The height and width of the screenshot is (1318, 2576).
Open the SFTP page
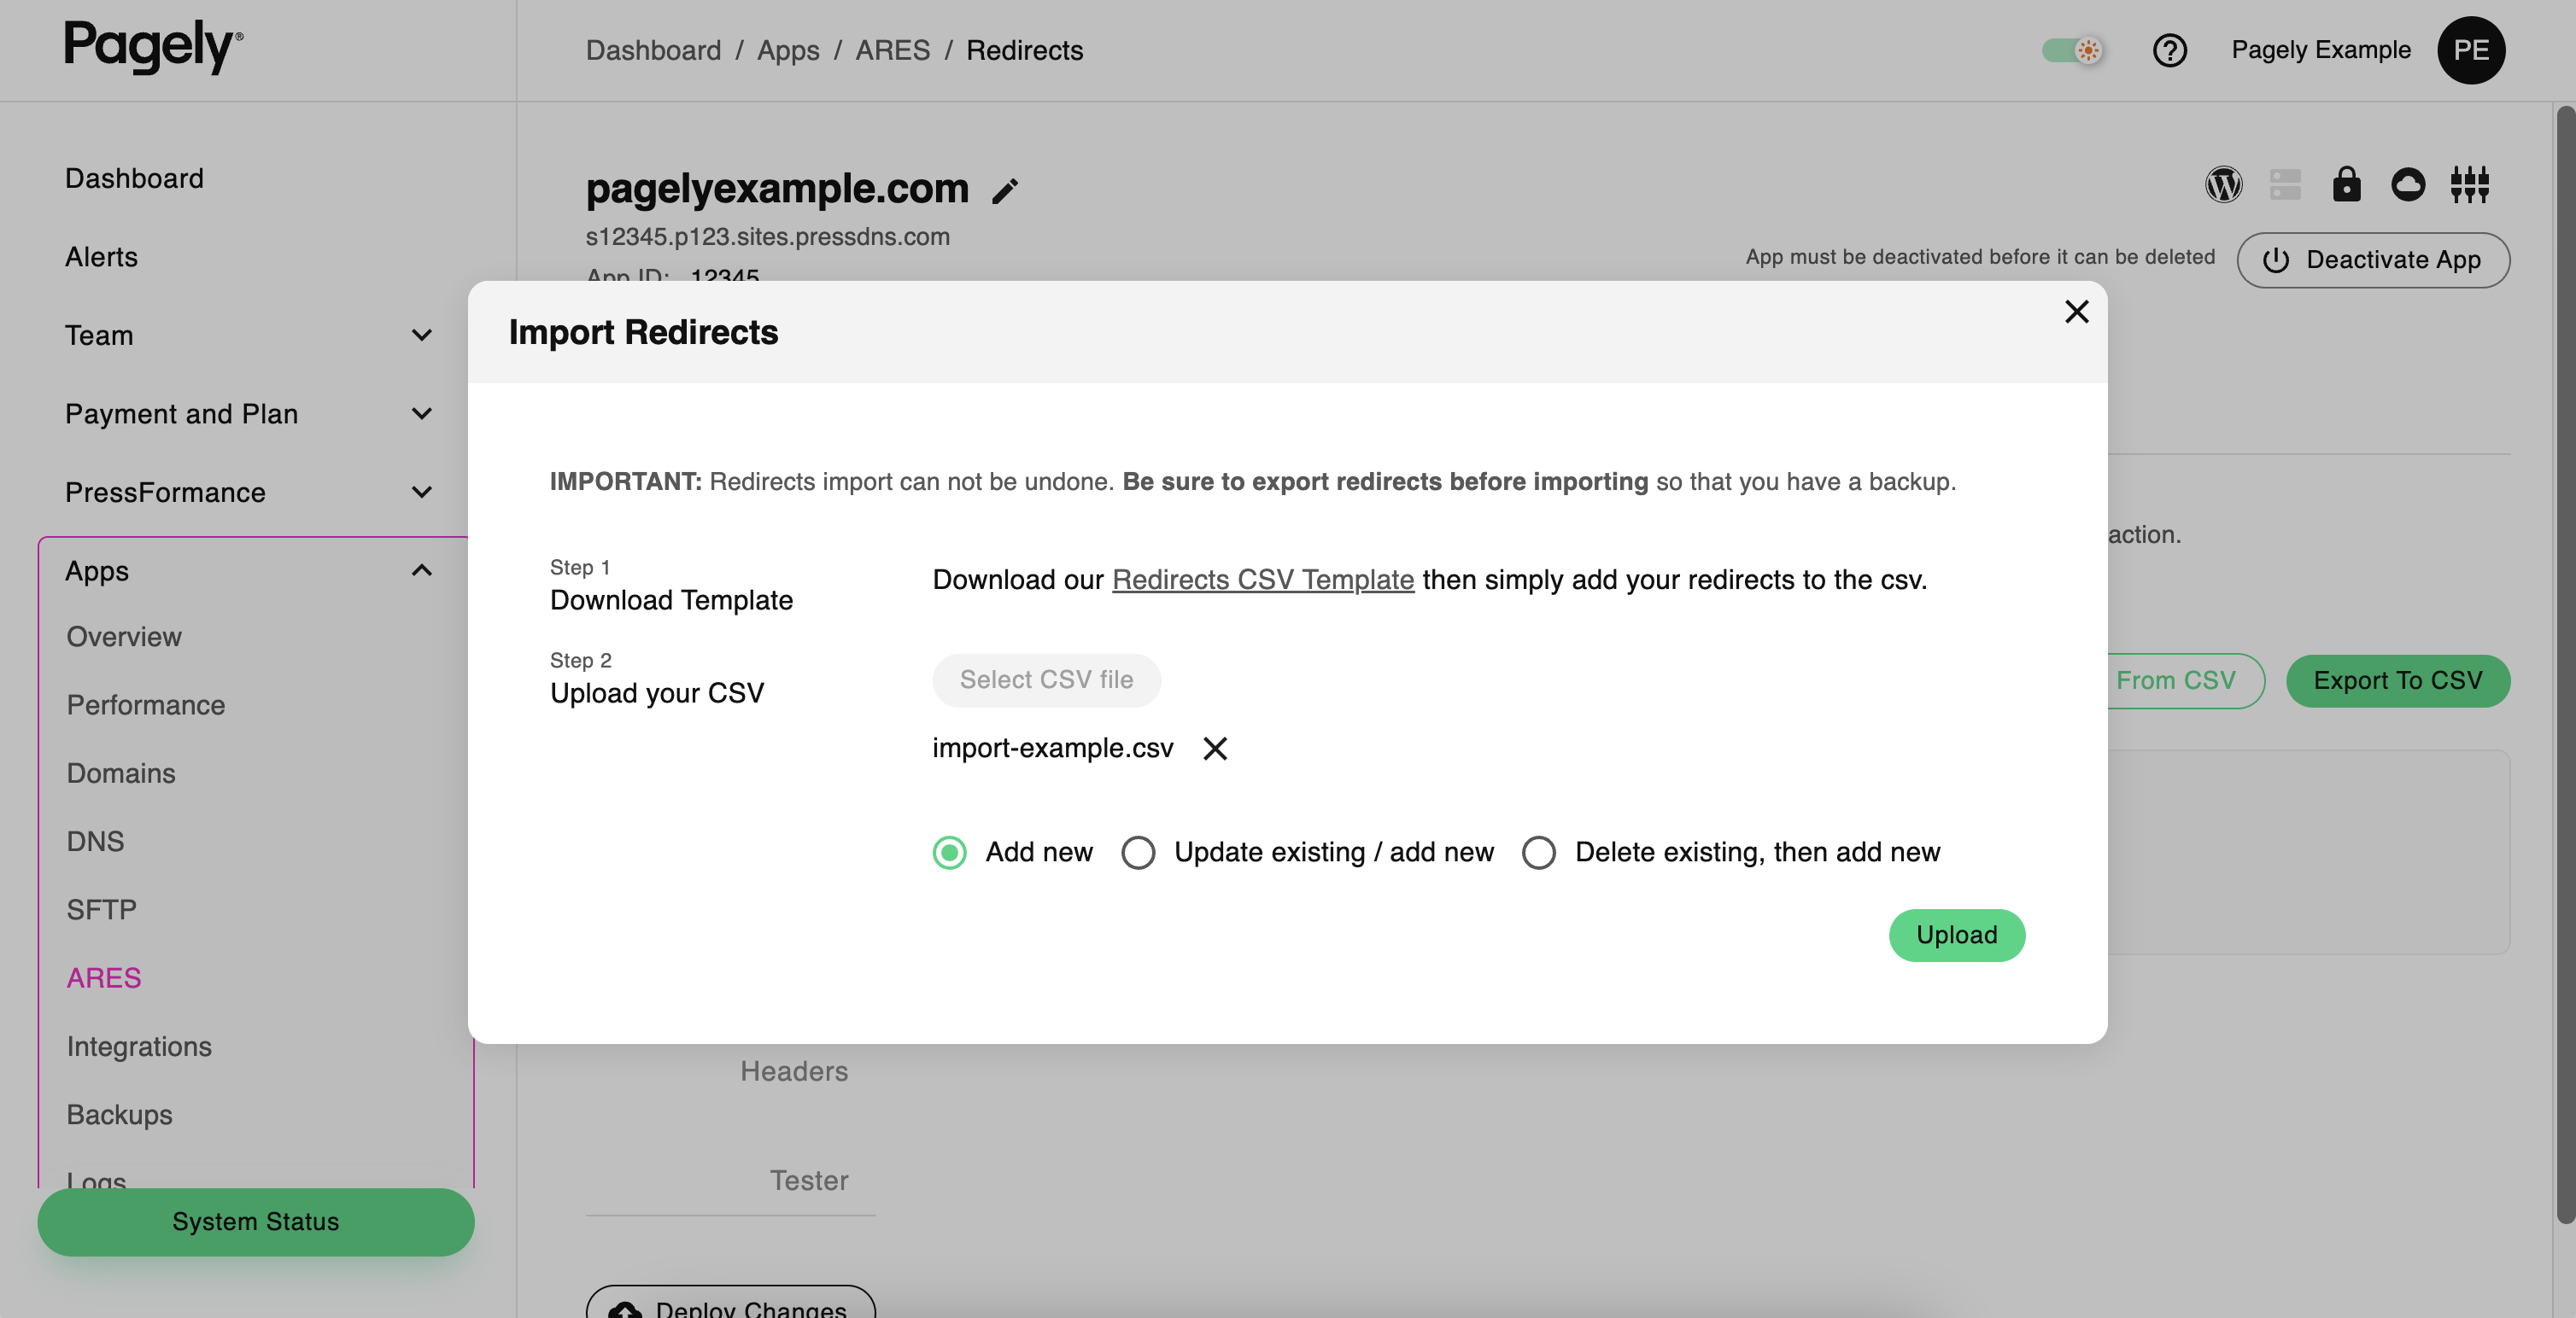click(101, 910)
